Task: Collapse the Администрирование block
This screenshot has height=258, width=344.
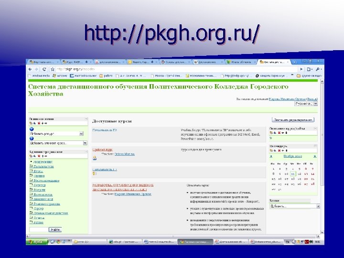Action: [x=86, y=152]
